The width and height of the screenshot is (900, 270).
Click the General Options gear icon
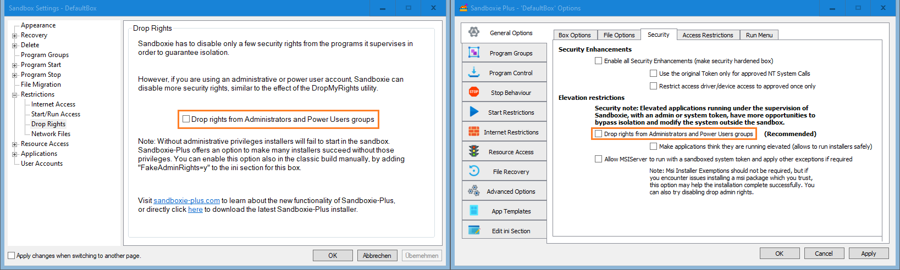click(x=474, y=32)
